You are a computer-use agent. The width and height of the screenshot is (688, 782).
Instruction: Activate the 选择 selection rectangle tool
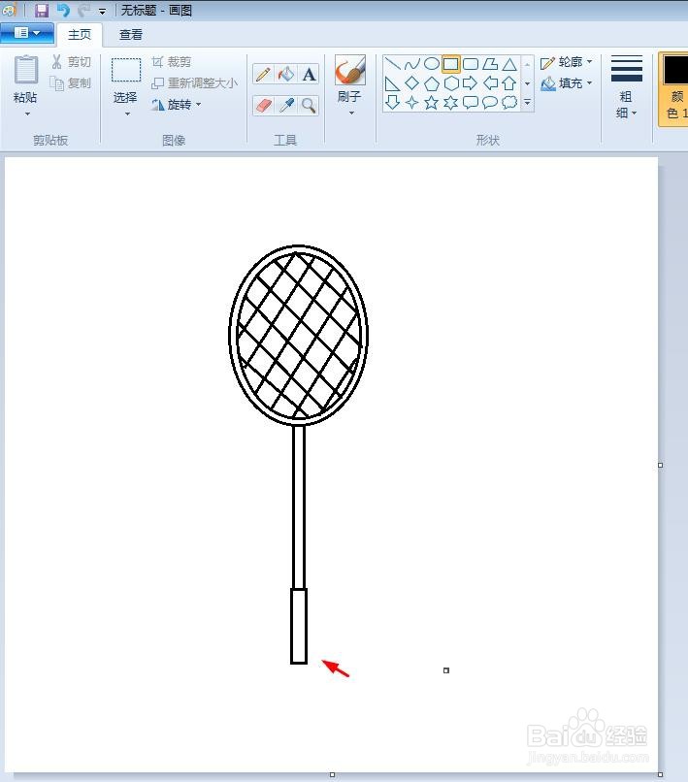pos(126,70)
